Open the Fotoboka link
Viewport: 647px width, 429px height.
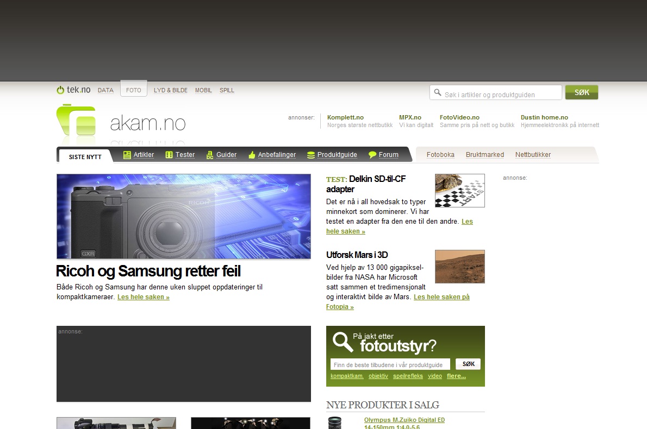pos(440,155)
